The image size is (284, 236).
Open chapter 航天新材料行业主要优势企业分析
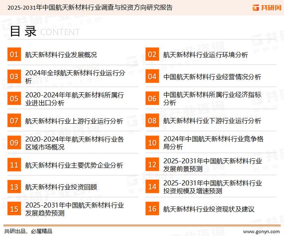click(74, 165)
